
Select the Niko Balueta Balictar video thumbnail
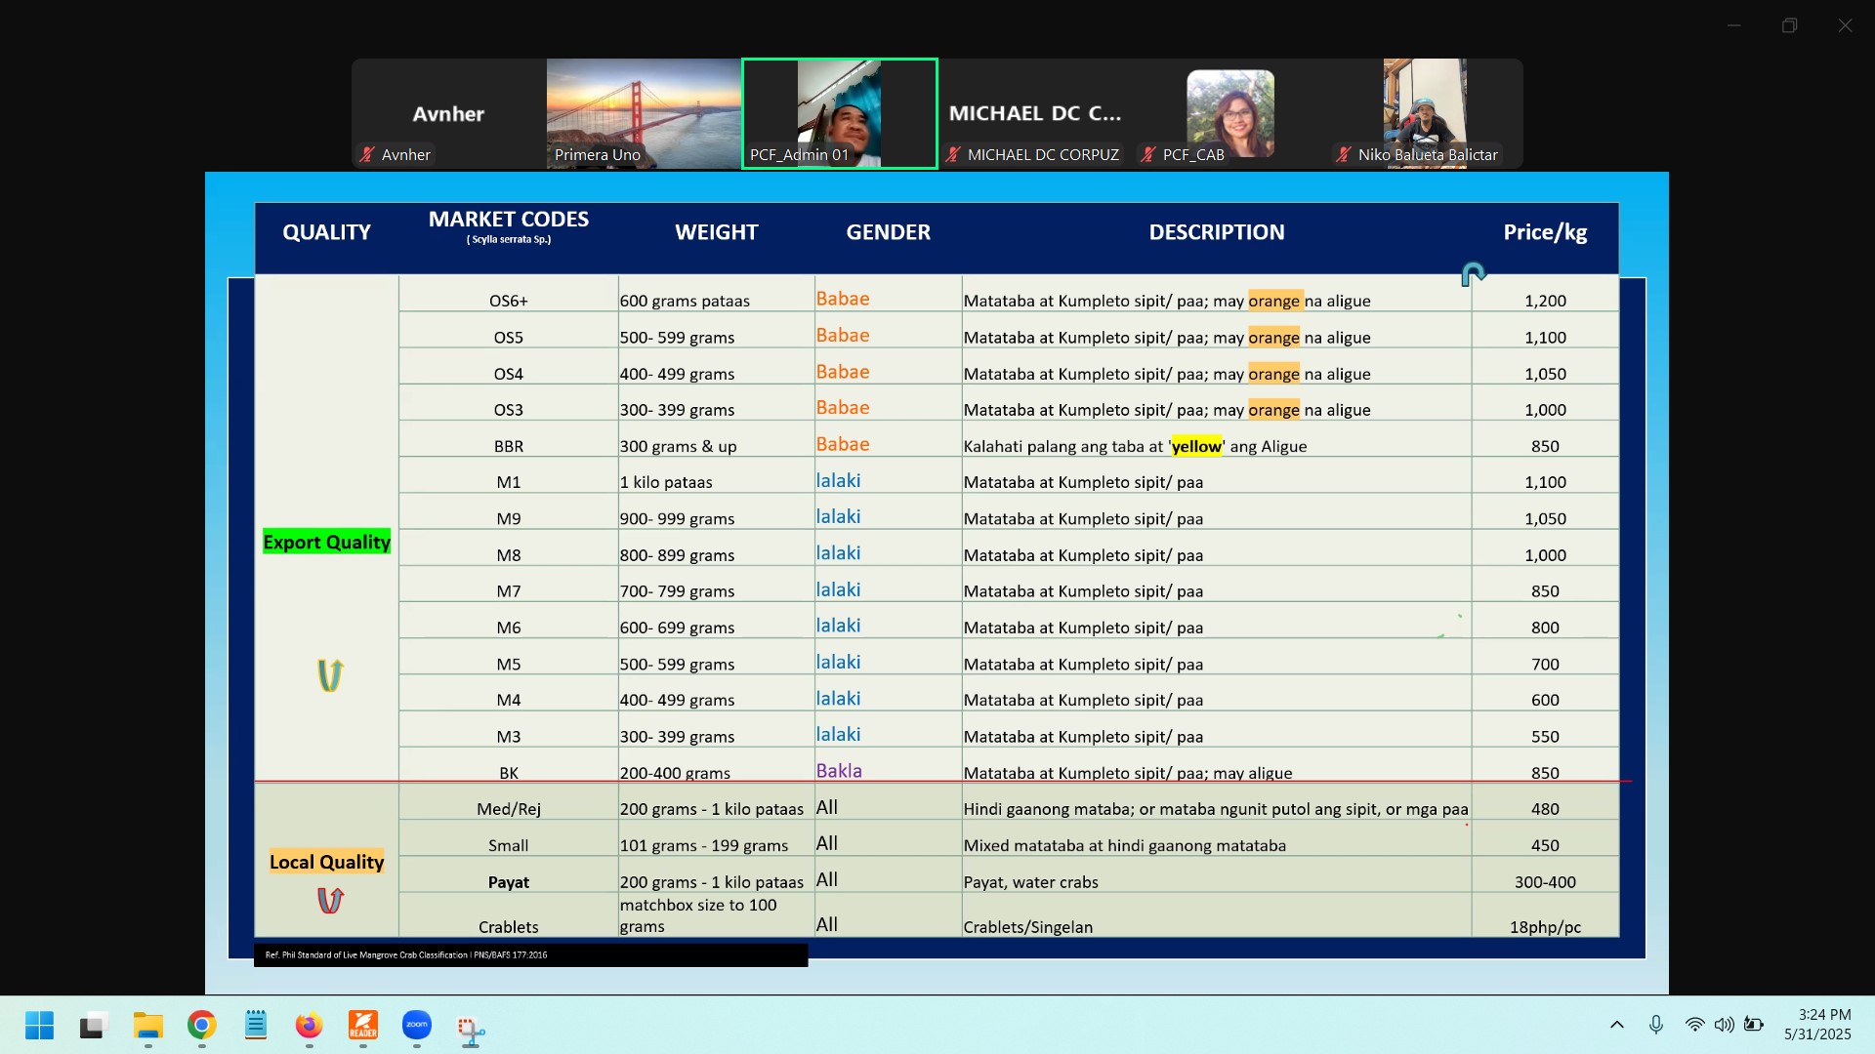click(1425, 114)
